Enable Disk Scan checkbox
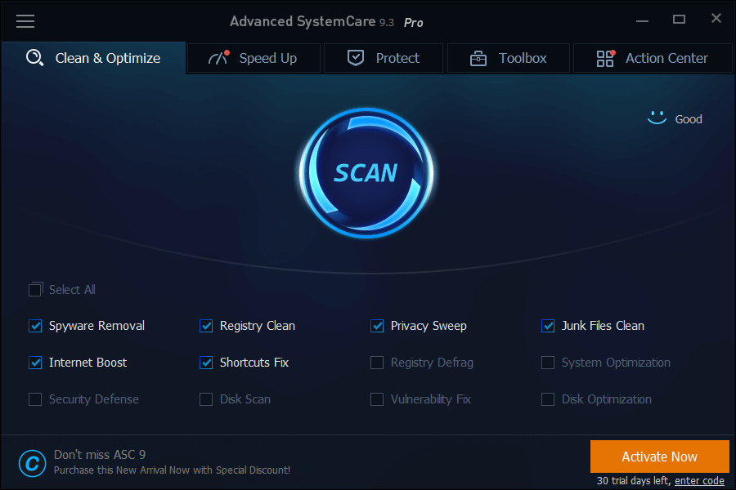Screen dimensions: 736x490 [x=206, y=399]
